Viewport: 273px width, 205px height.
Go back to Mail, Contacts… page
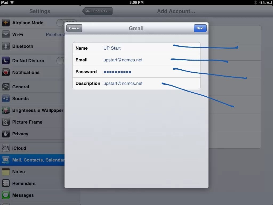[x=97, y=11]
